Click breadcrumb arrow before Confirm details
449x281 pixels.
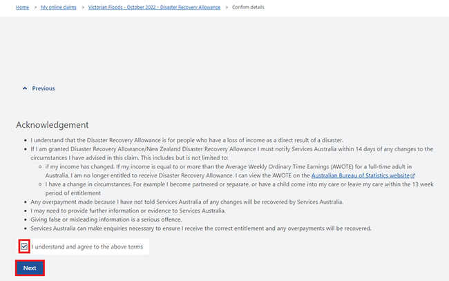(x=227, y=7)
